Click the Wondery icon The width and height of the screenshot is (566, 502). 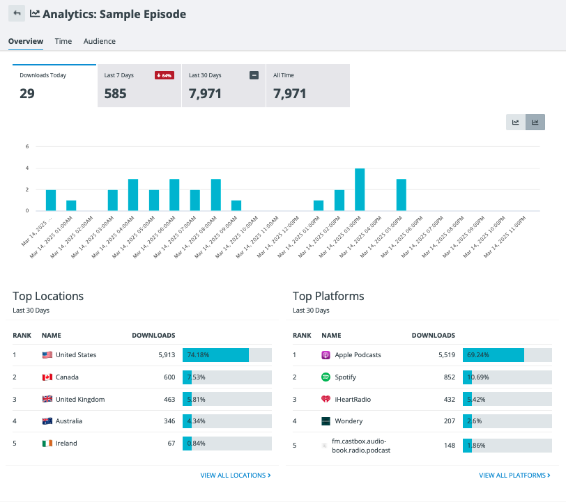click(x=326, y=421)
